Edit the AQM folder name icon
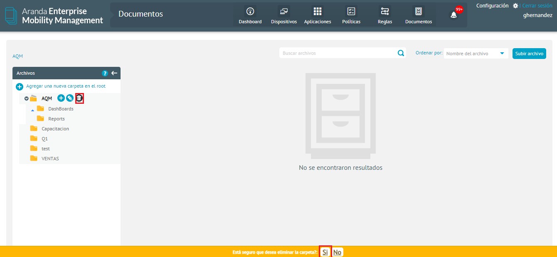This screenshot has height=257, width=557. pos(70,98)
